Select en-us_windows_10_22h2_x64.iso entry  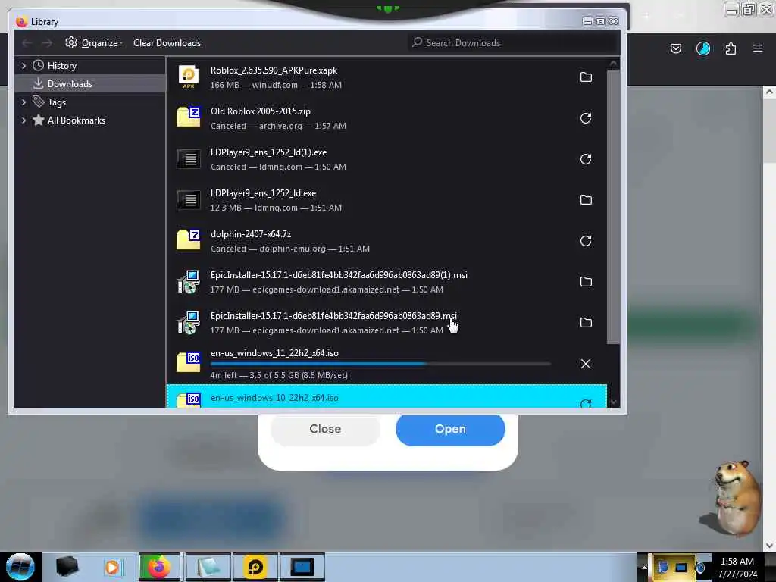386,397
